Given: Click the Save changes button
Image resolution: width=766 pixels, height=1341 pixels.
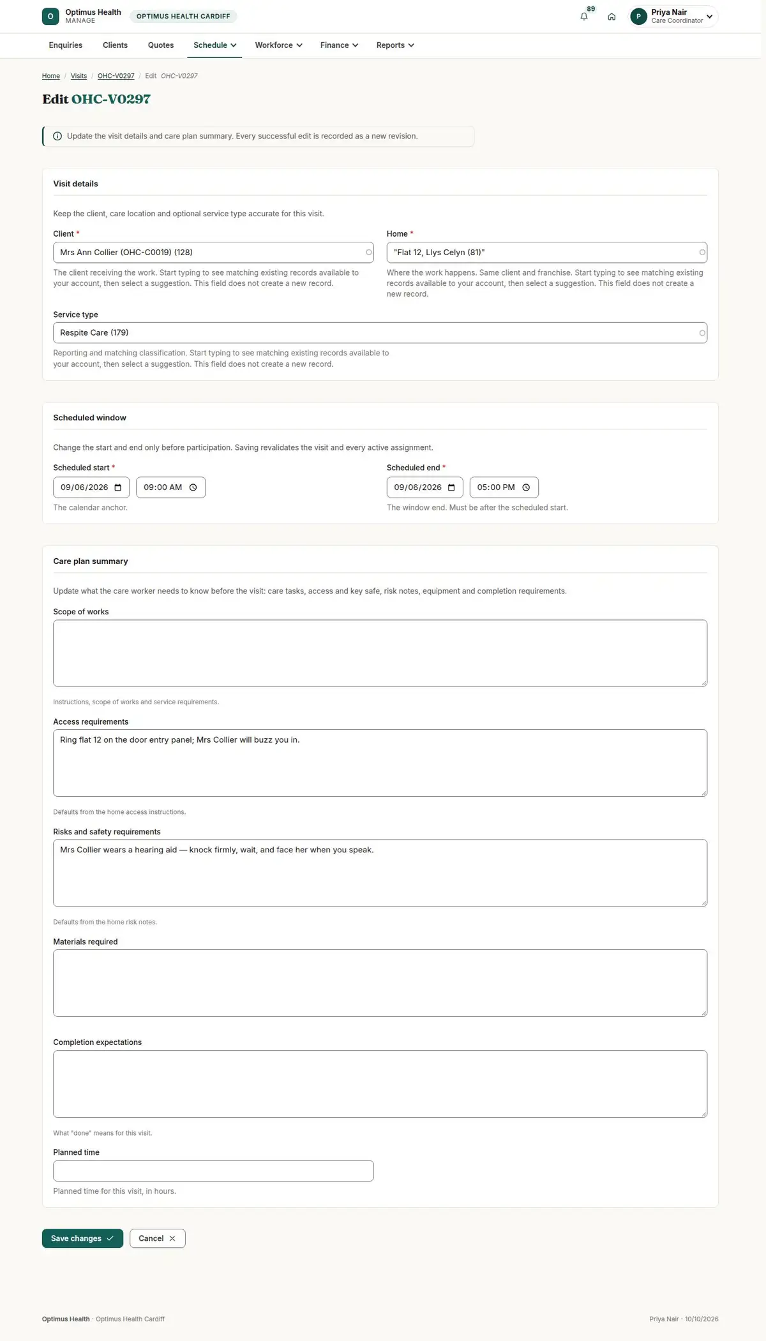Looking at the screenshot, I should [82, 1238].
